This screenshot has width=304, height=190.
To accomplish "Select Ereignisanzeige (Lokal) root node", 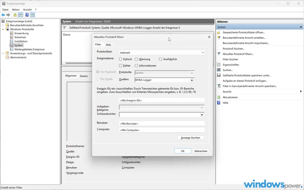I will [19, 21].
